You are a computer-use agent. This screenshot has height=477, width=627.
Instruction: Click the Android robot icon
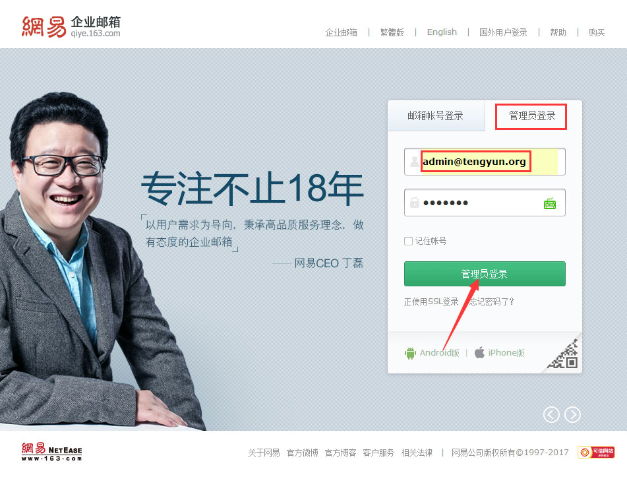pos(410,353)
